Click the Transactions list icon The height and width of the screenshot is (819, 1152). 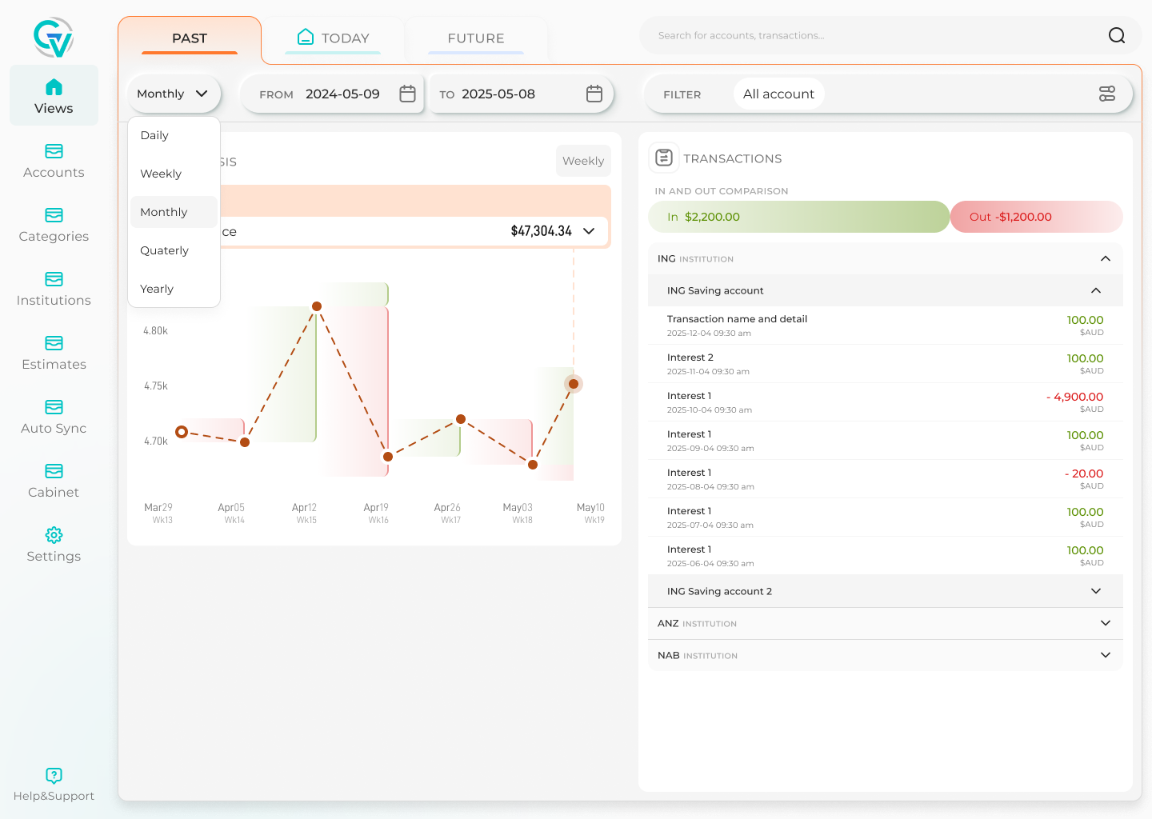(x=664, y=158)
